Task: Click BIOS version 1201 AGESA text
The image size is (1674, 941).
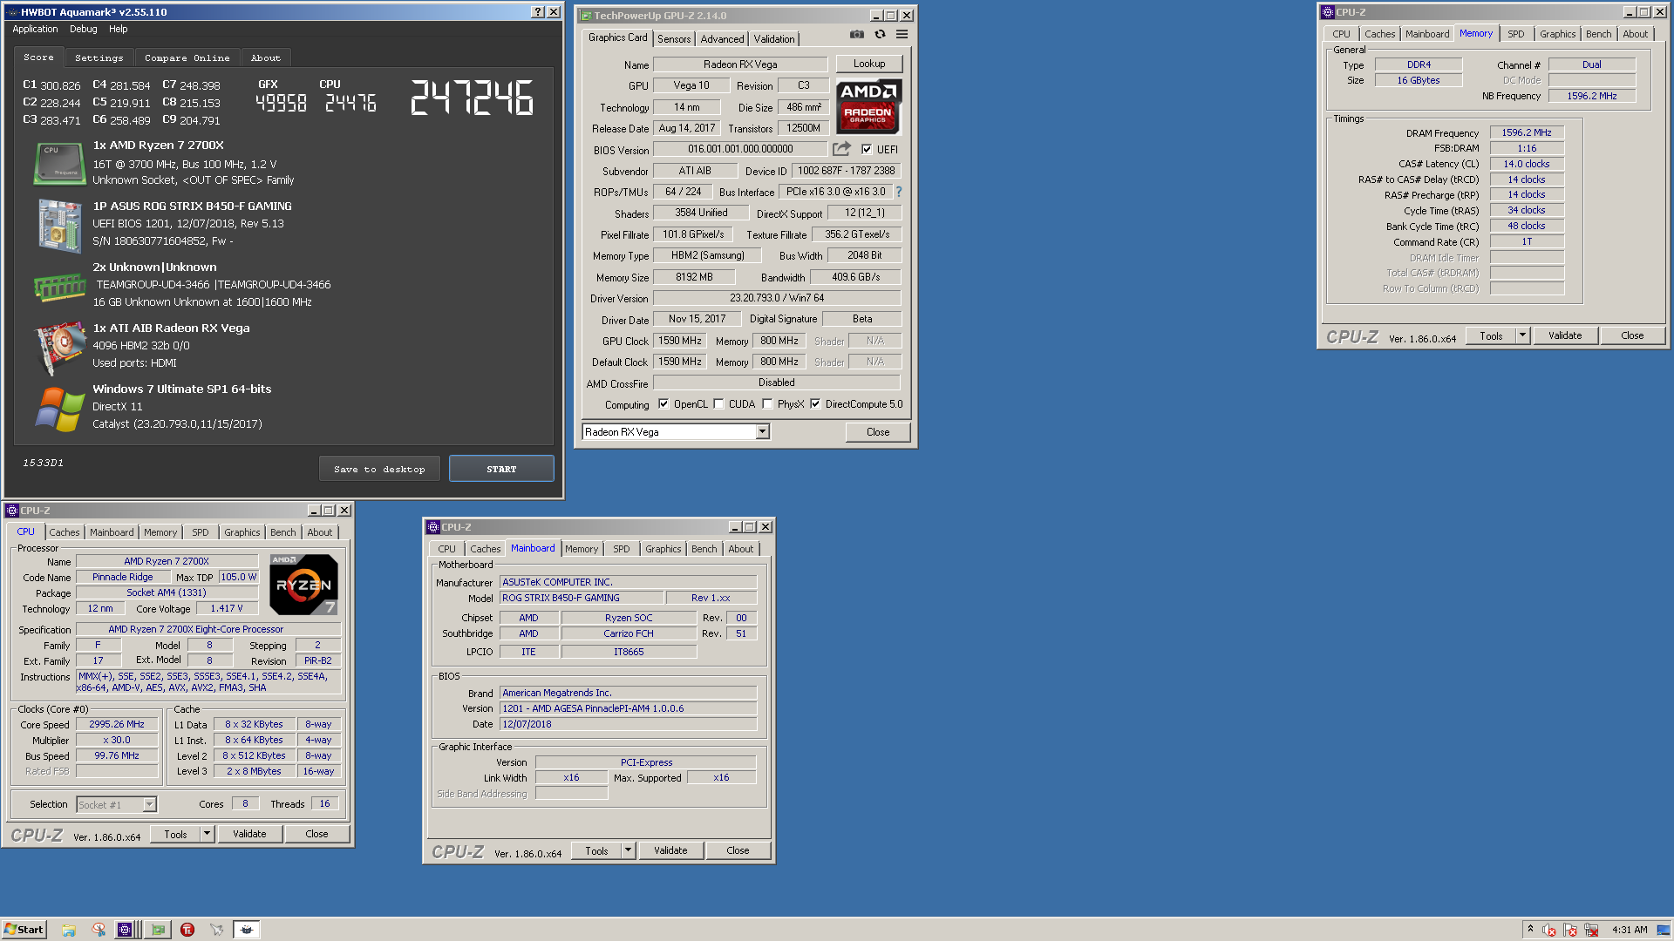Action: pos(593,708)
